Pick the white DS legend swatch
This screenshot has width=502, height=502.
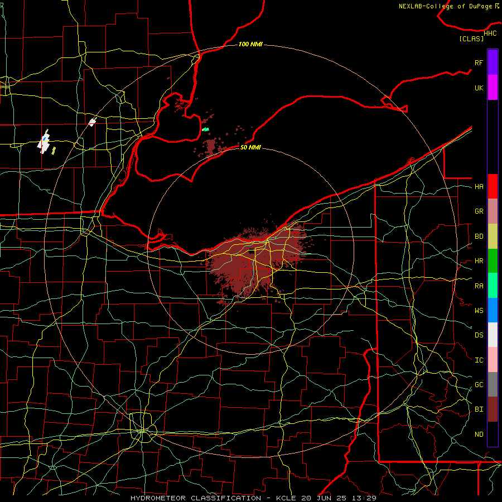tap(493, 335)
